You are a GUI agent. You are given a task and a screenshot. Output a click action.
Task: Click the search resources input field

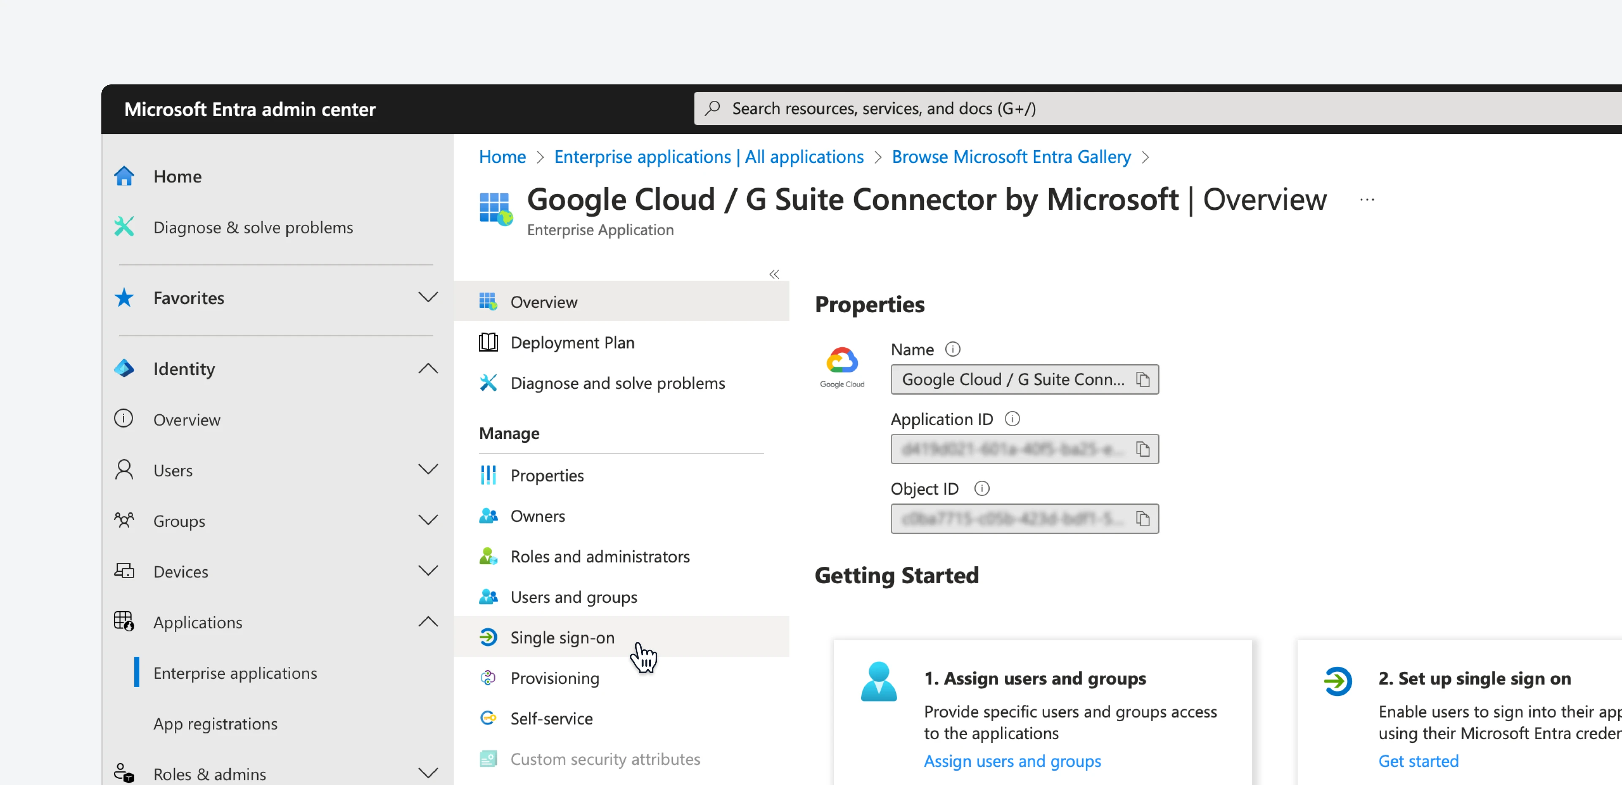click(x=1158, y=108)
